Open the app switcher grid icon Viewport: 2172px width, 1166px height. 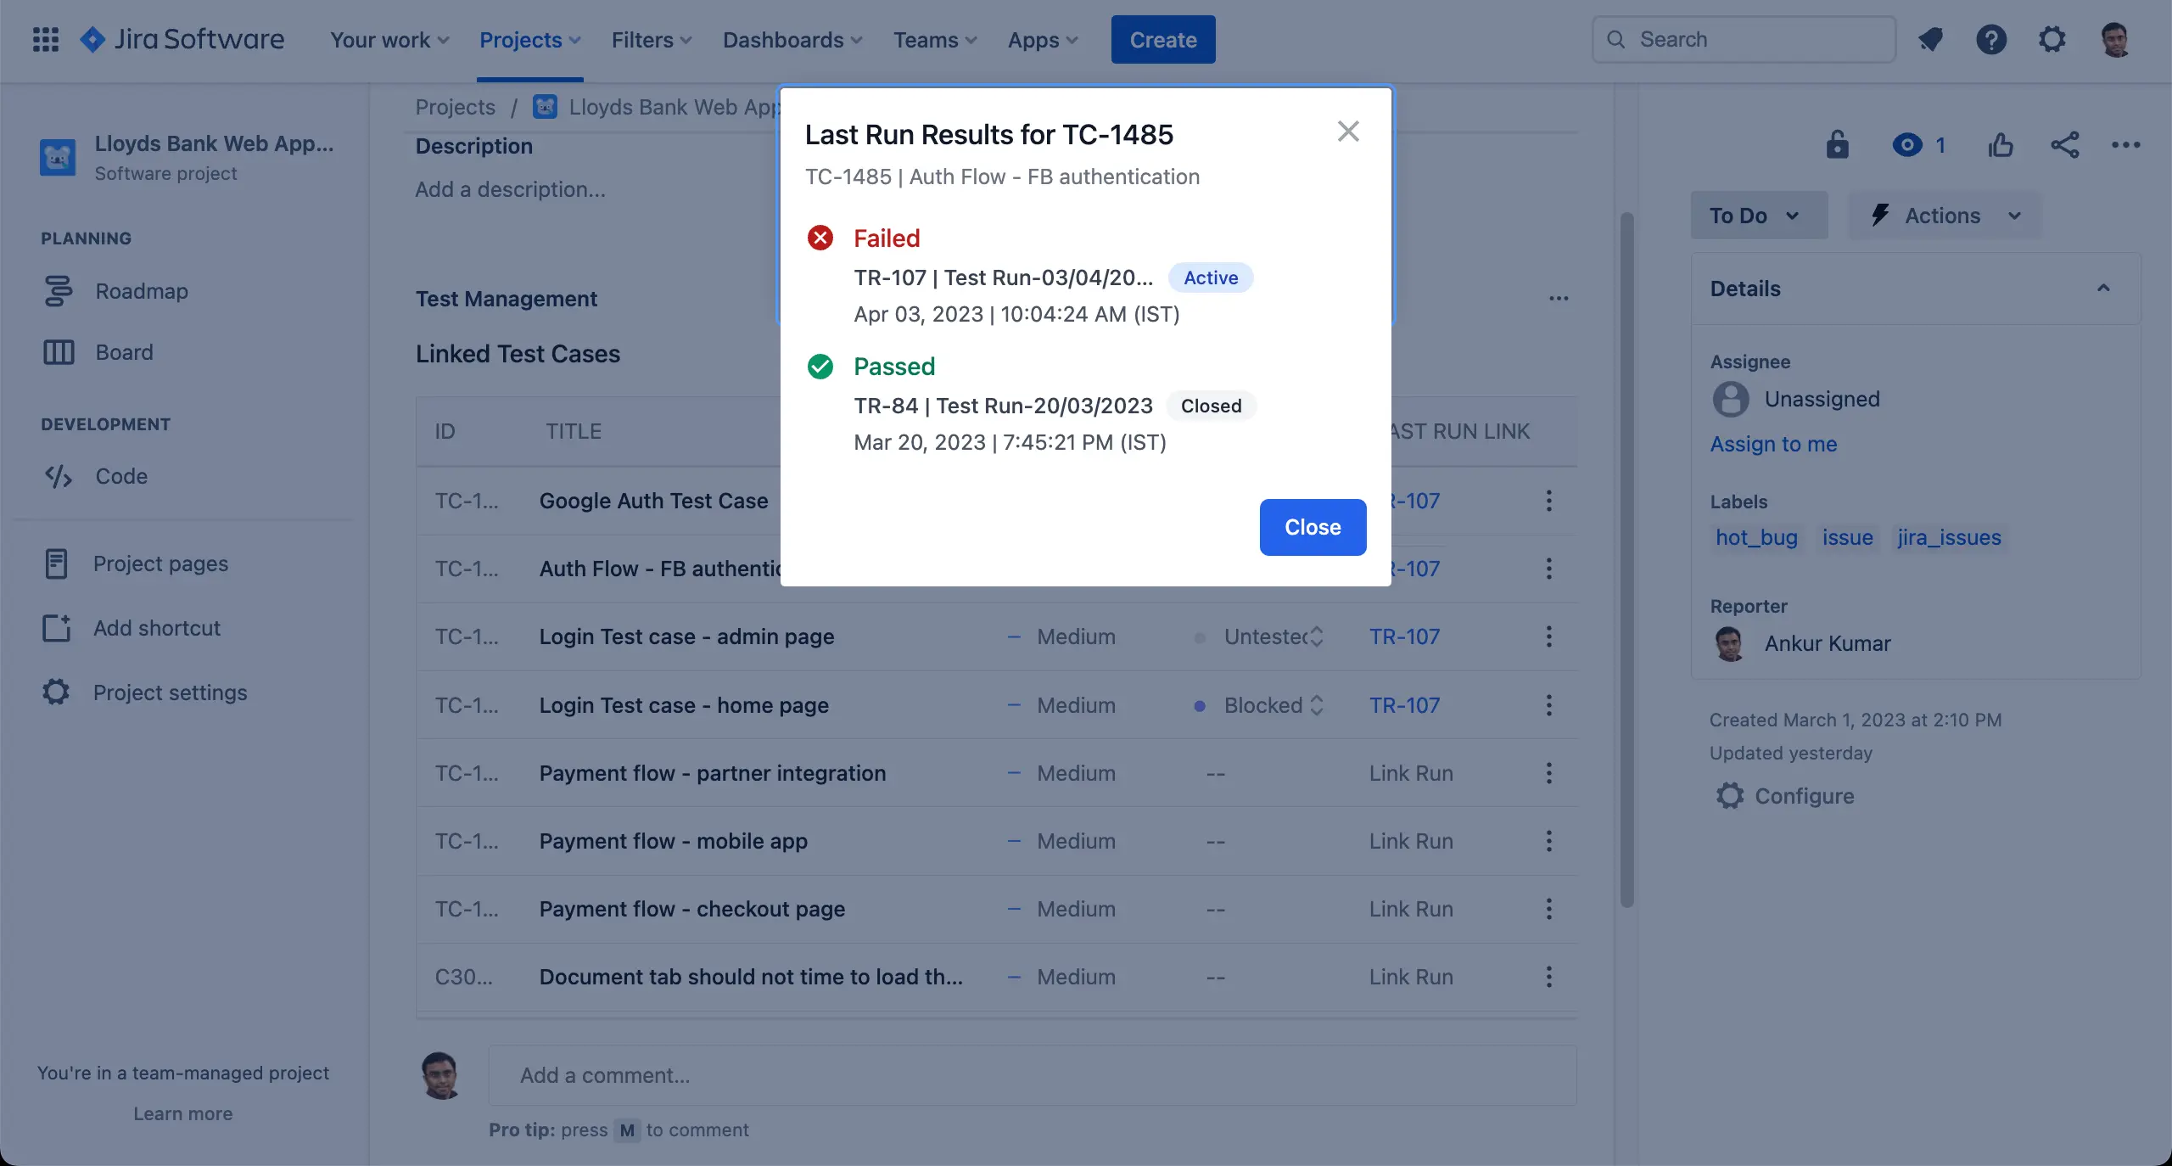[x=45, y=40]
